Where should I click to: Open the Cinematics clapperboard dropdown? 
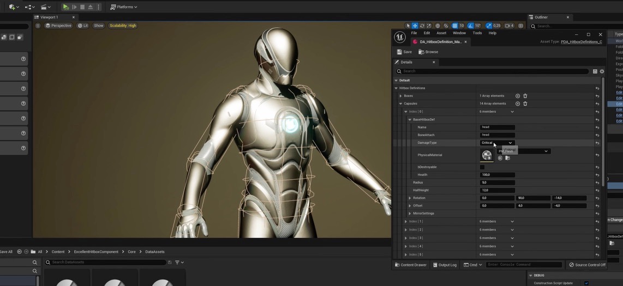click(46, 7)
